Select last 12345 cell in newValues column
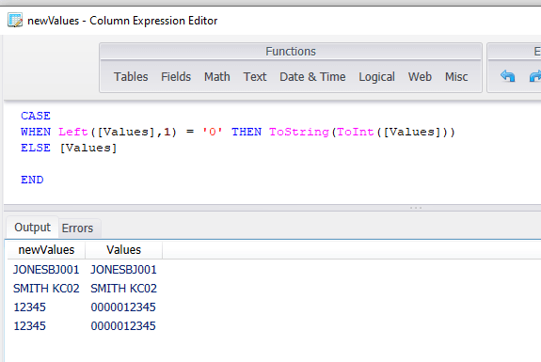 [29, 325]
